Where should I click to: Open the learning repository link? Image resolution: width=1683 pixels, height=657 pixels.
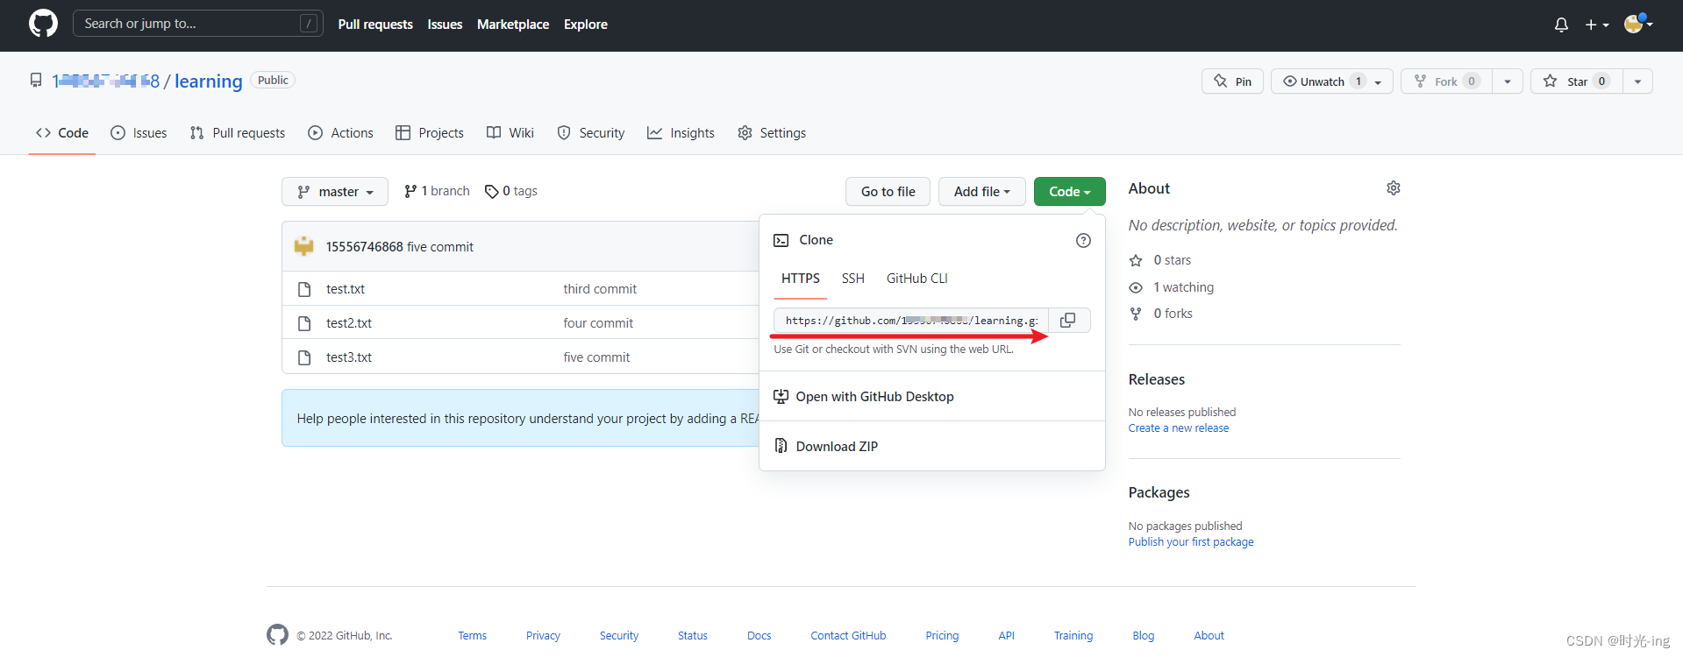click(x=208, y=81)
